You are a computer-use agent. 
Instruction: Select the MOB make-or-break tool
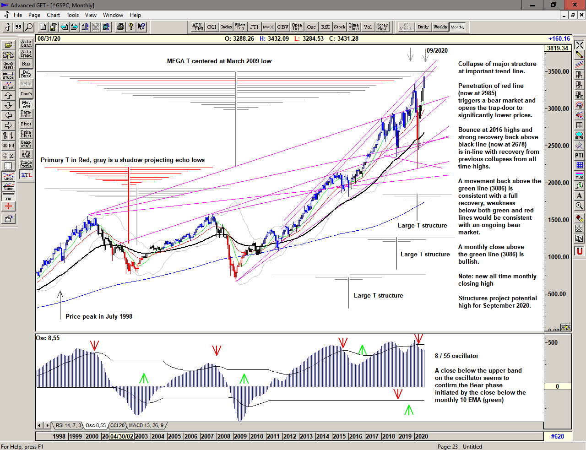tap(579, 175)
